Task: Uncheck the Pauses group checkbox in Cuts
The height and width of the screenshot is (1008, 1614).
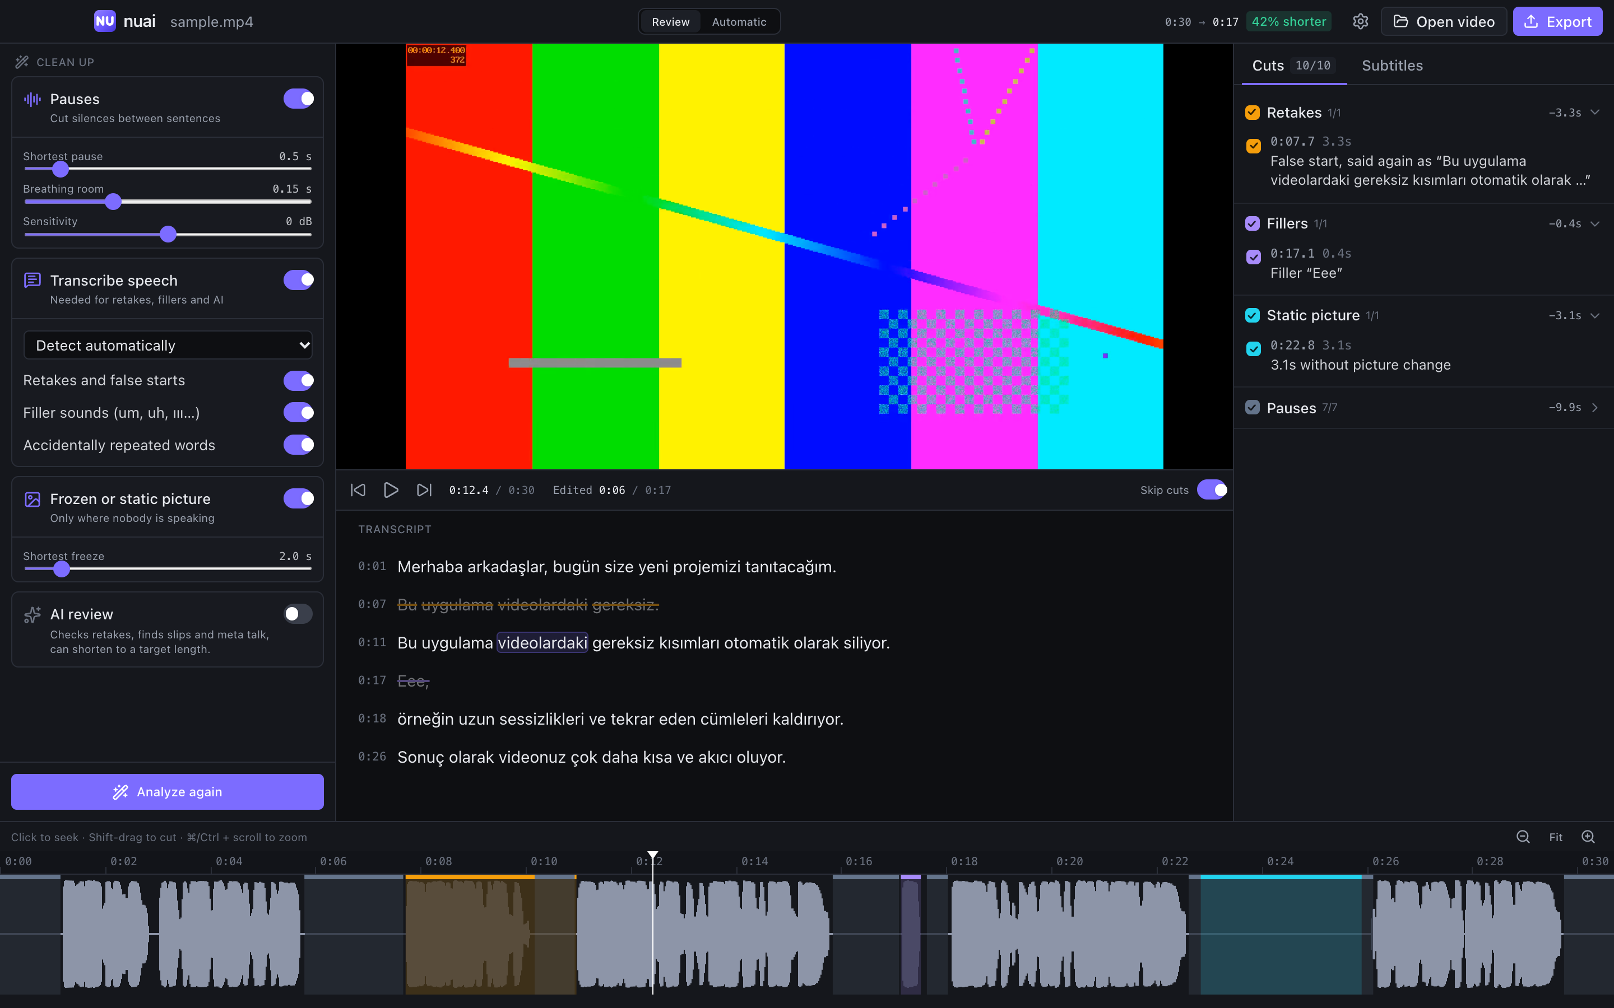Action: click(1253, 407)
